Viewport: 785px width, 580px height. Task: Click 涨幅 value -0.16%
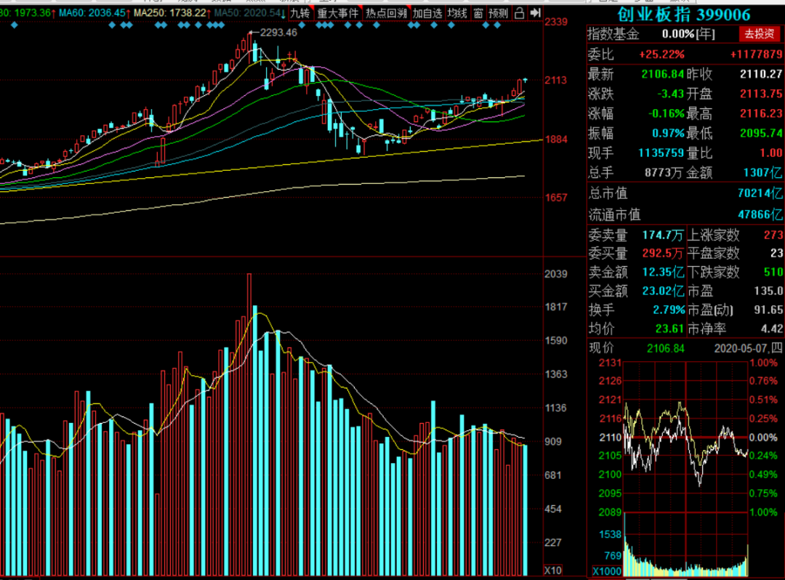[667, 113]
